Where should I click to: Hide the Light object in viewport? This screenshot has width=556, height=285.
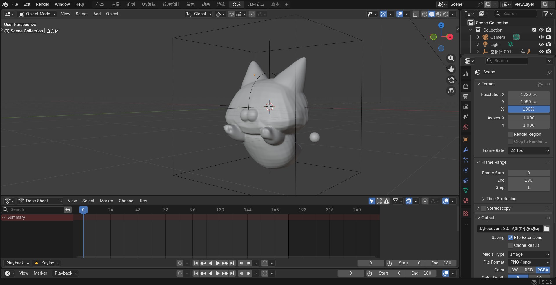(x=541, y=44)
